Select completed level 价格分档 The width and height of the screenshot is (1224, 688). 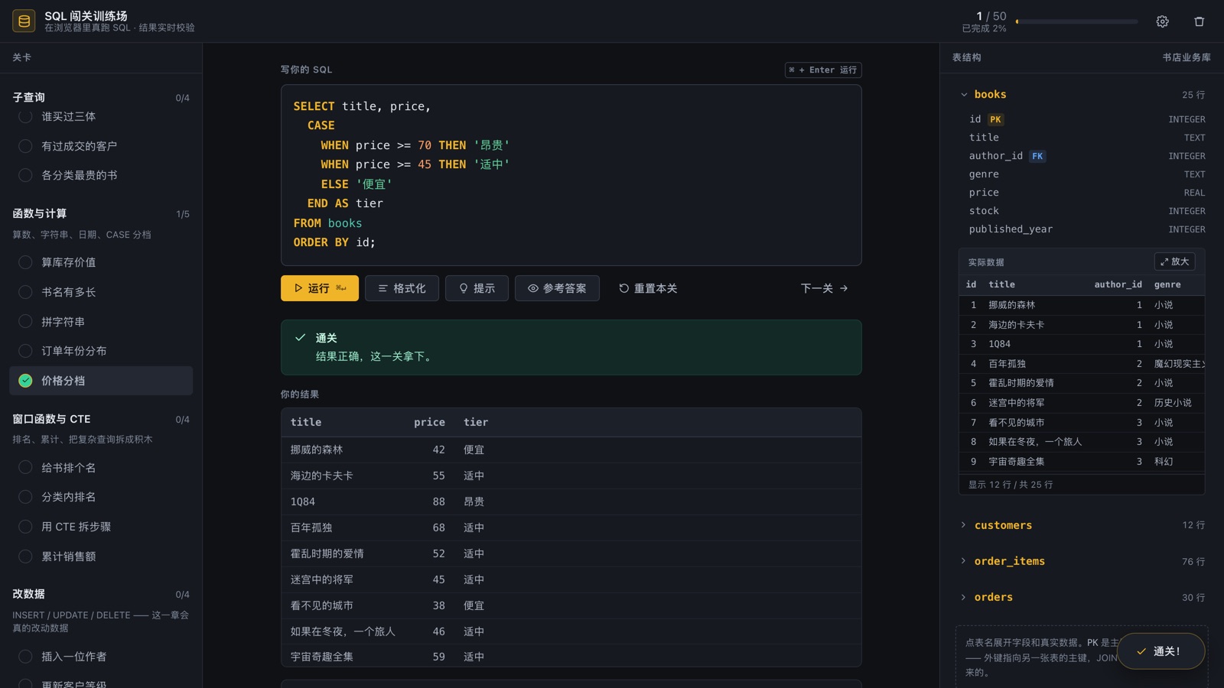tap(101, 381)
